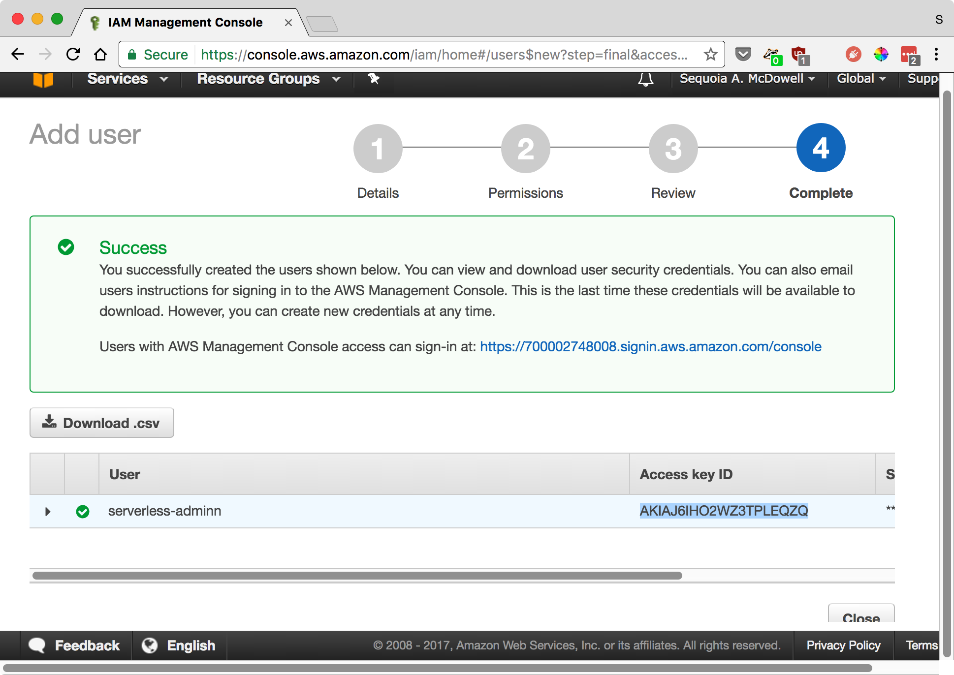Reload the IAM console page

73,54
